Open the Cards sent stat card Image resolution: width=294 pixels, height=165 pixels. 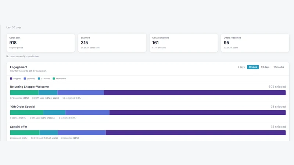tap(40, 43)
